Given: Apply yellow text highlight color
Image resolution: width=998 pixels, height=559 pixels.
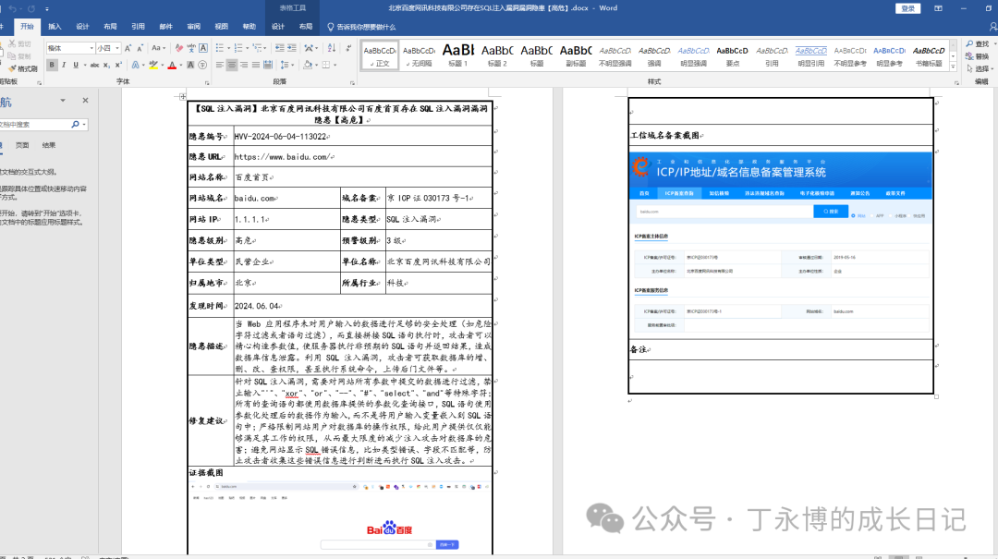Looking at the screenshot, I should [153, 65].
